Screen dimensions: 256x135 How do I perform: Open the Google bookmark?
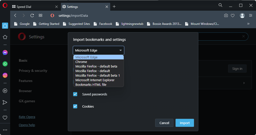(22, 24)
